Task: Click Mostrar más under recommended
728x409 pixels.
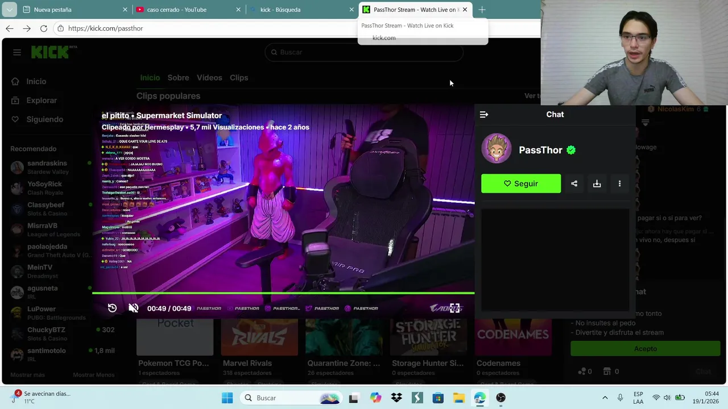Action: point(27,375)
